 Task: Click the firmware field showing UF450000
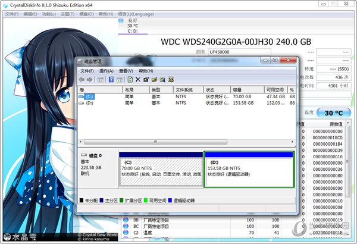coord(239,52)
